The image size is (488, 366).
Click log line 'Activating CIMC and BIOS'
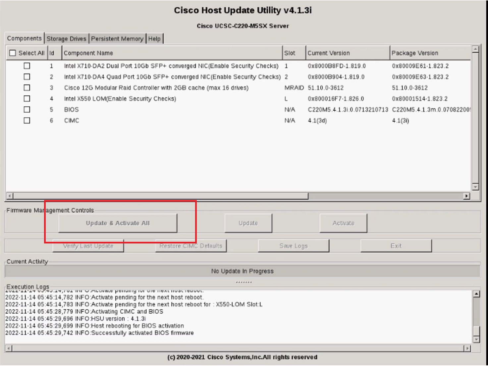pyautogui.click(x=84, y=312)
